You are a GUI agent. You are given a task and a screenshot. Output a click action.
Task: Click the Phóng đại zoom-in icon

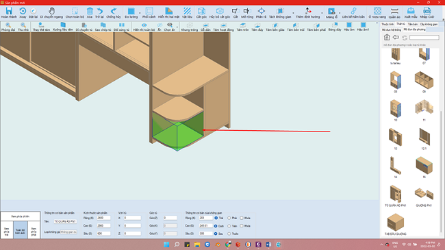pos(8,25)
